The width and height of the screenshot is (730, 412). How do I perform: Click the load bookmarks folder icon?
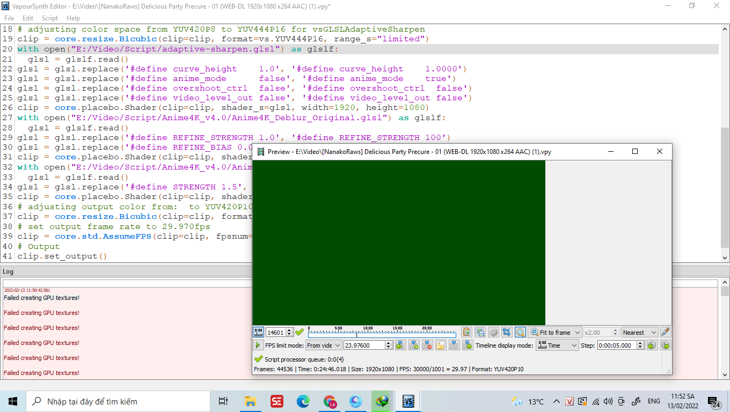point(441,345)
